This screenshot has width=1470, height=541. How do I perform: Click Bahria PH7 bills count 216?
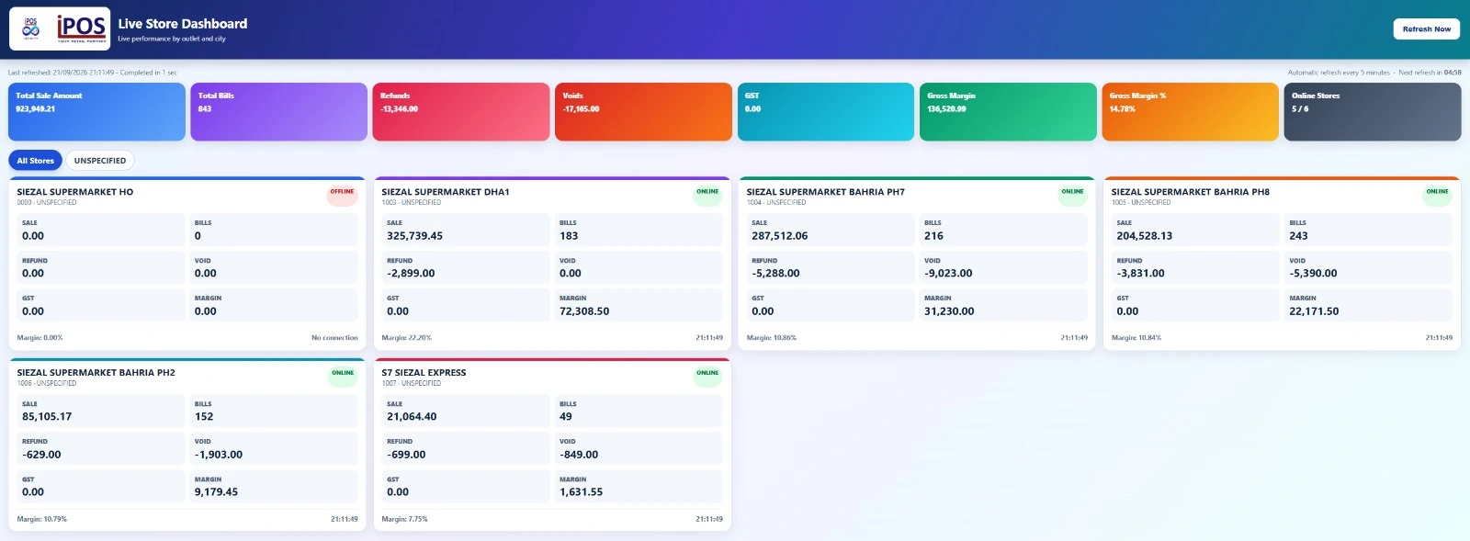[933, 236]
